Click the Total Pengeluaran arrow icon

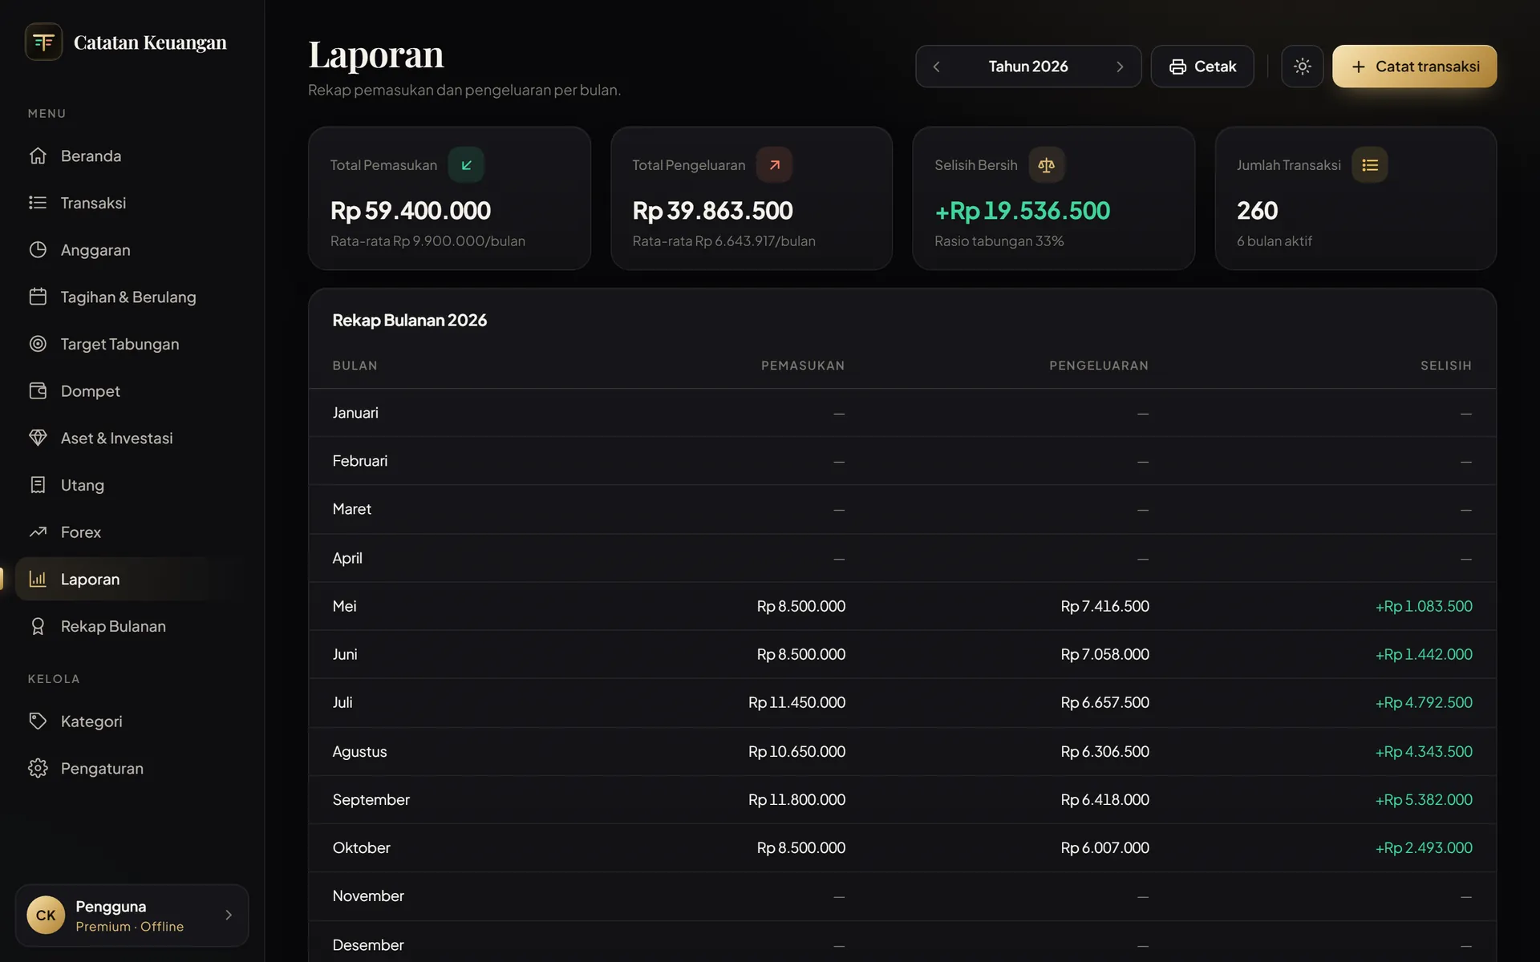click(774, 165)
